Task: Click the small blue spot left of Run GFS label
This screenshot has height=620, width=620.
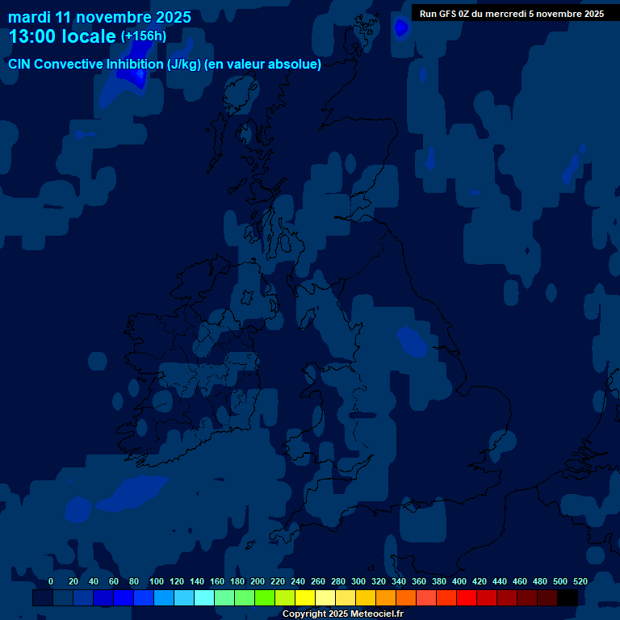Action: tap(400, 27)
